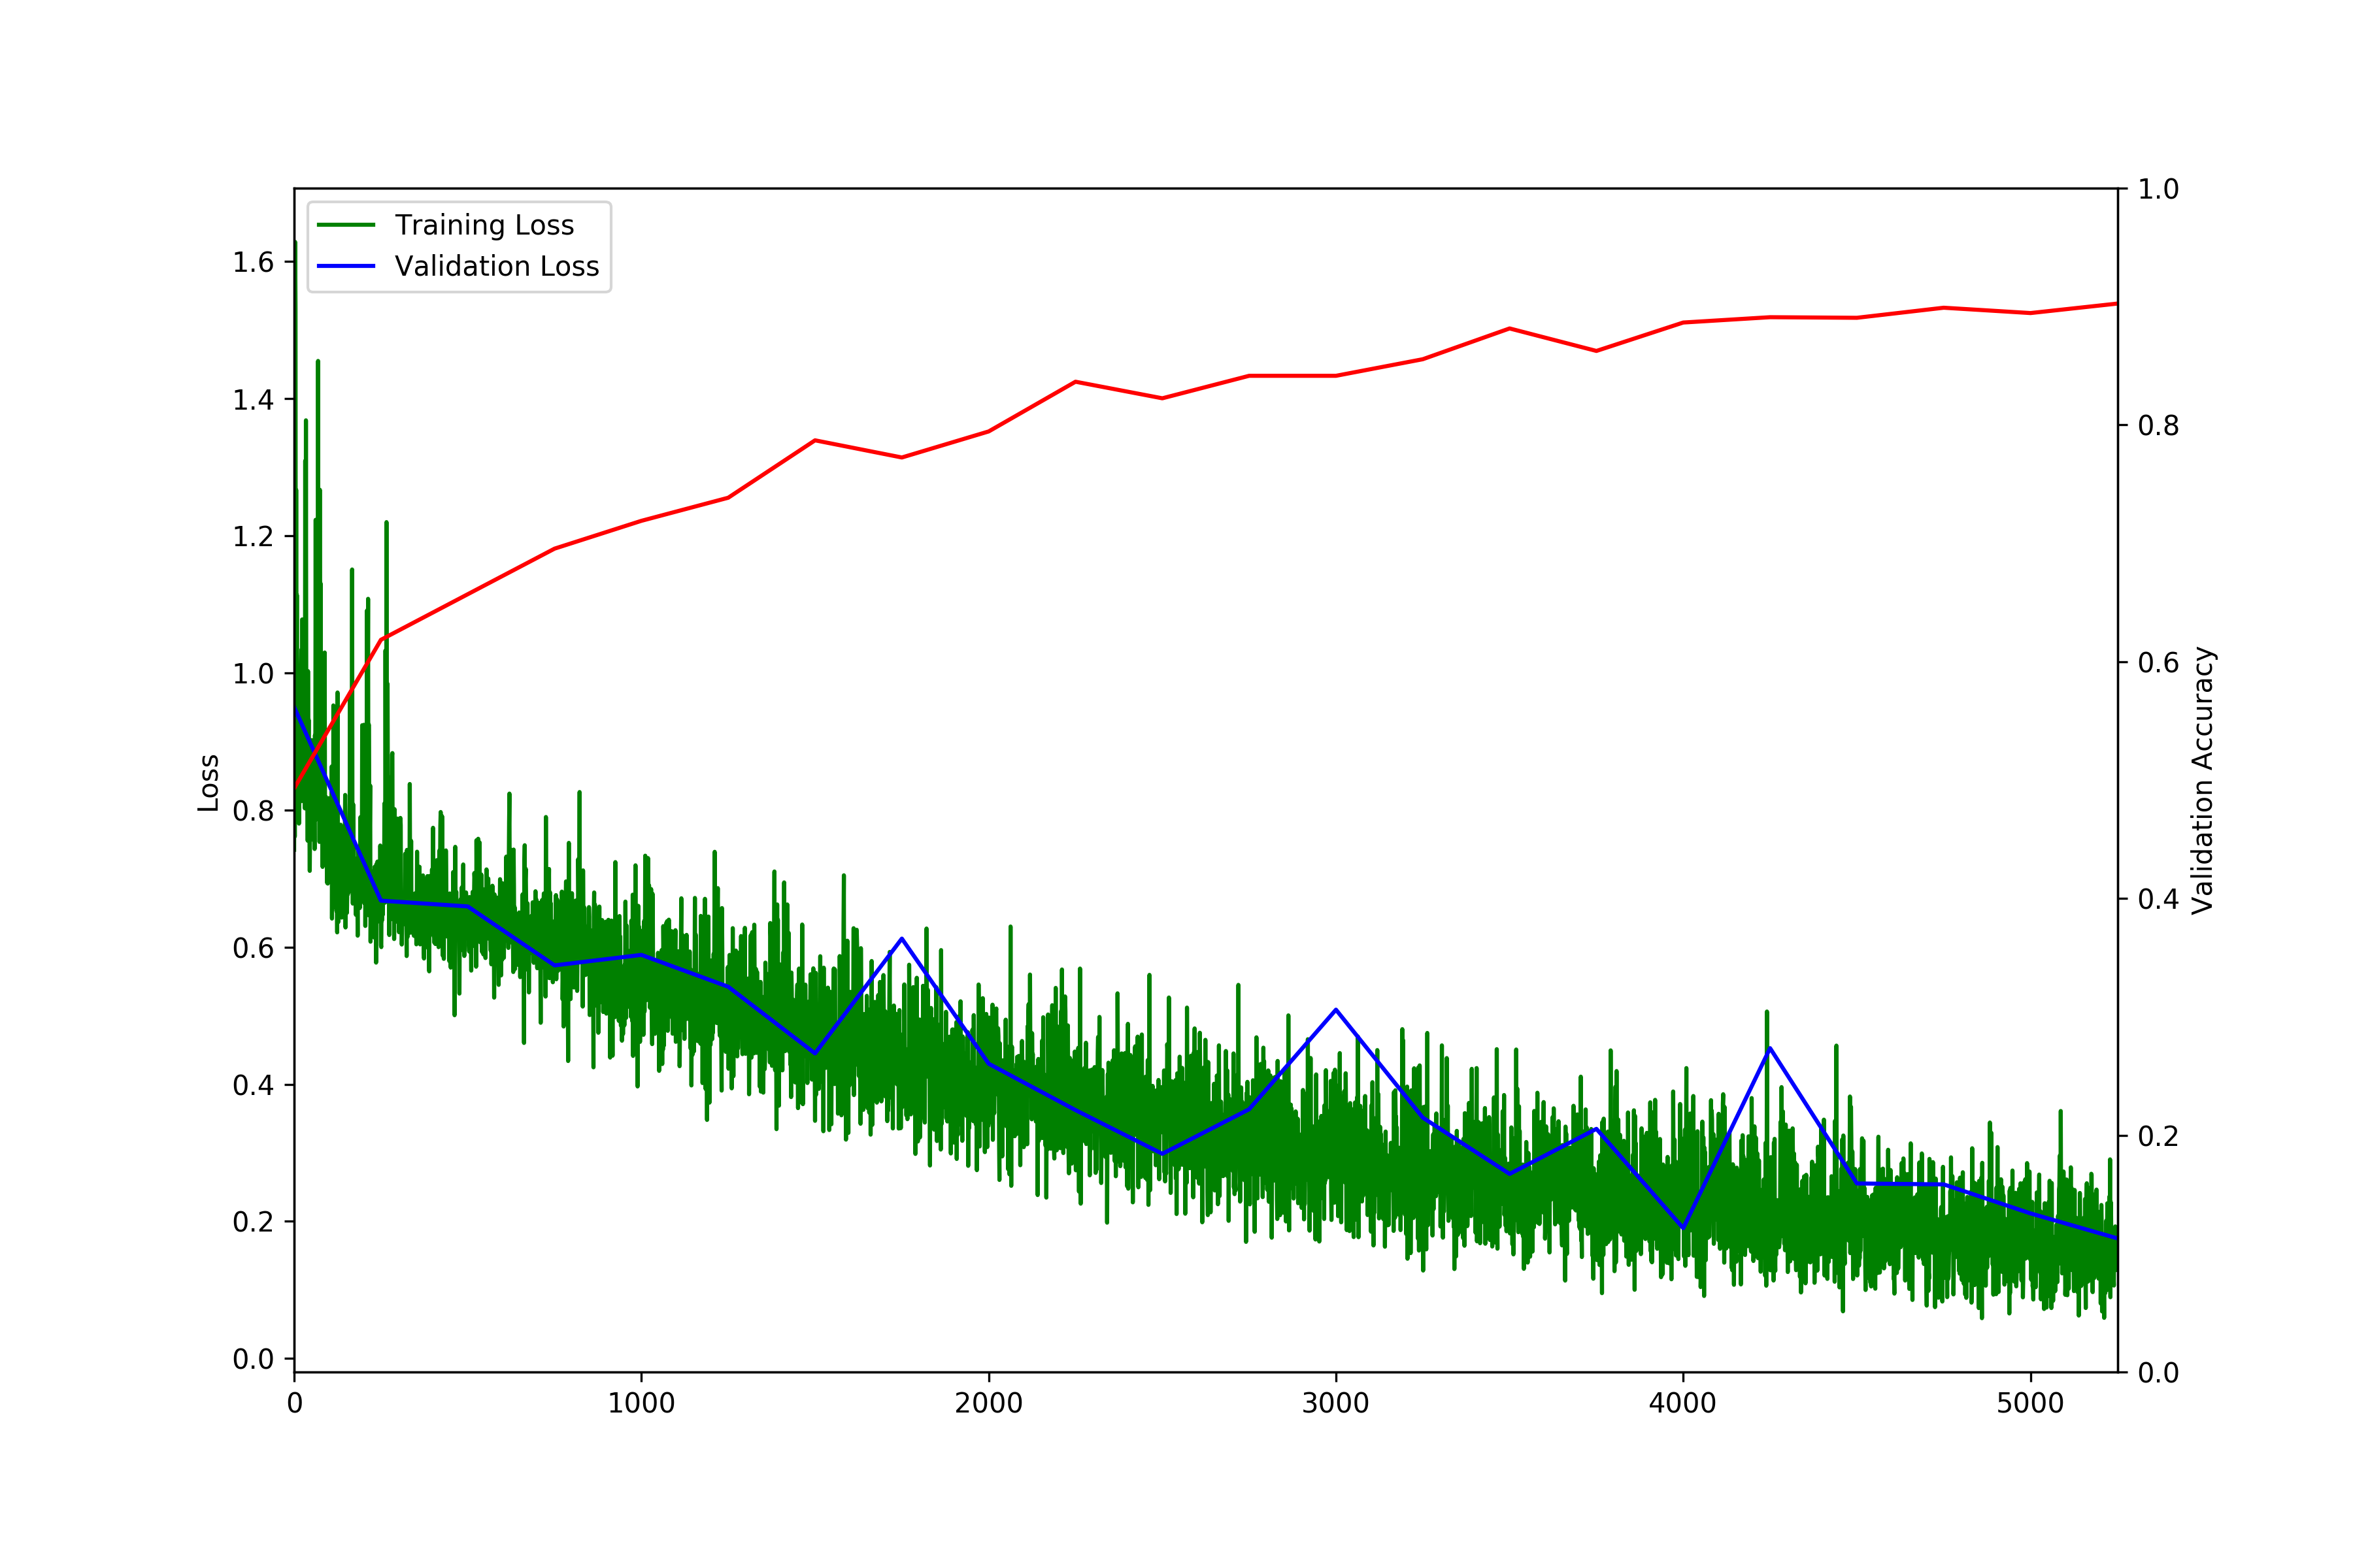Click the Validation Accuracy axis label
The image size is (2353, 1568).
tap(2203, 780)
